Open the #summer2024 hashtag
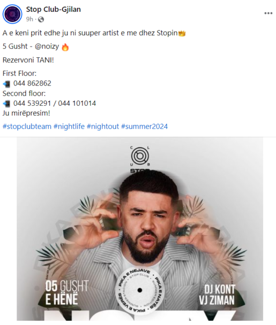Image resolution: width=276 pixels, height=325 pixels. 144,127
